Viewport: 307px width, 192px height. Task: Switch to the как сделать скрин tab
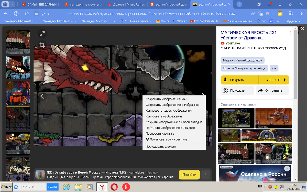[83, 4]
